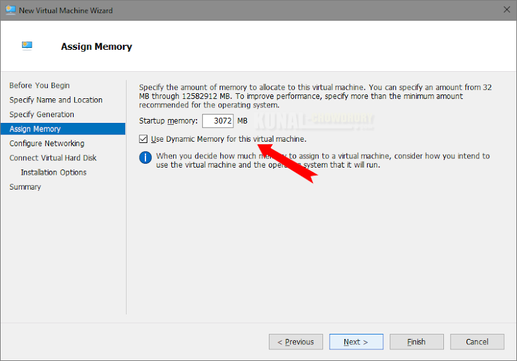517x361 pixels.
Task: Click the 'Use Dynamic Memory for this virtual machine' label
Action: (x=229, y=139)
